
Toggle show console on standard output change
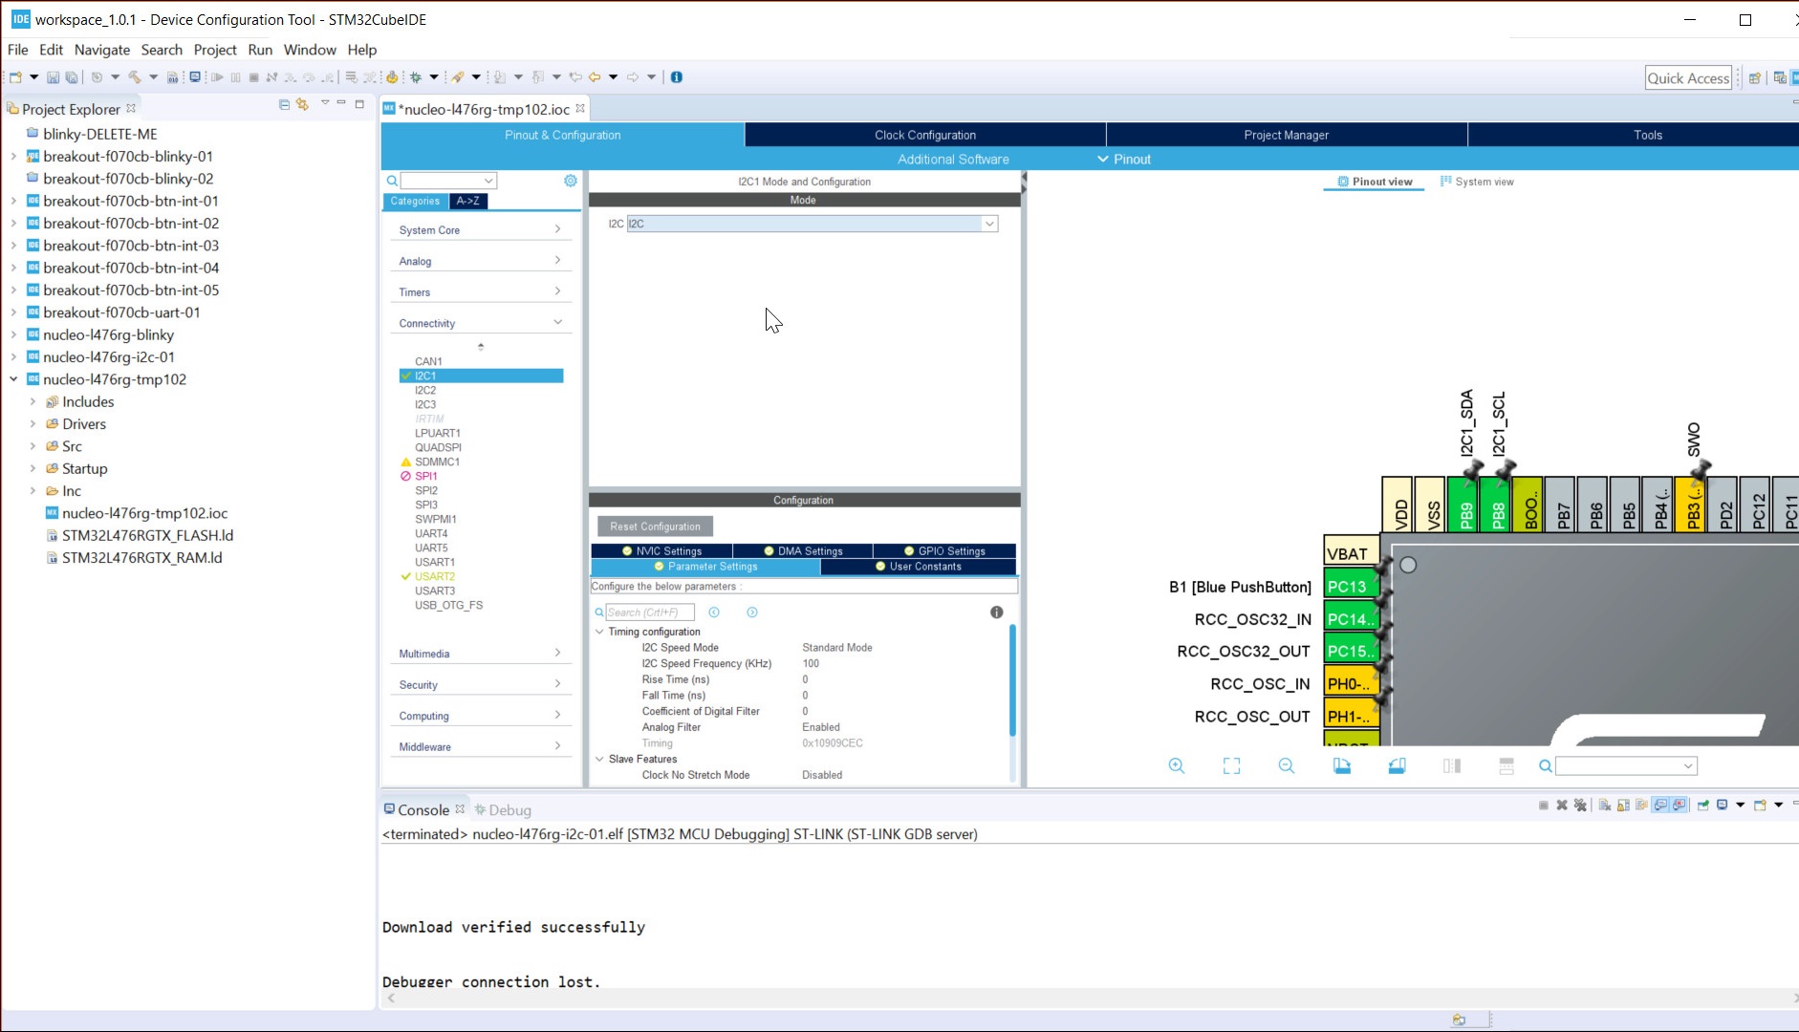pyautogui.click(x=1659, y=806)
